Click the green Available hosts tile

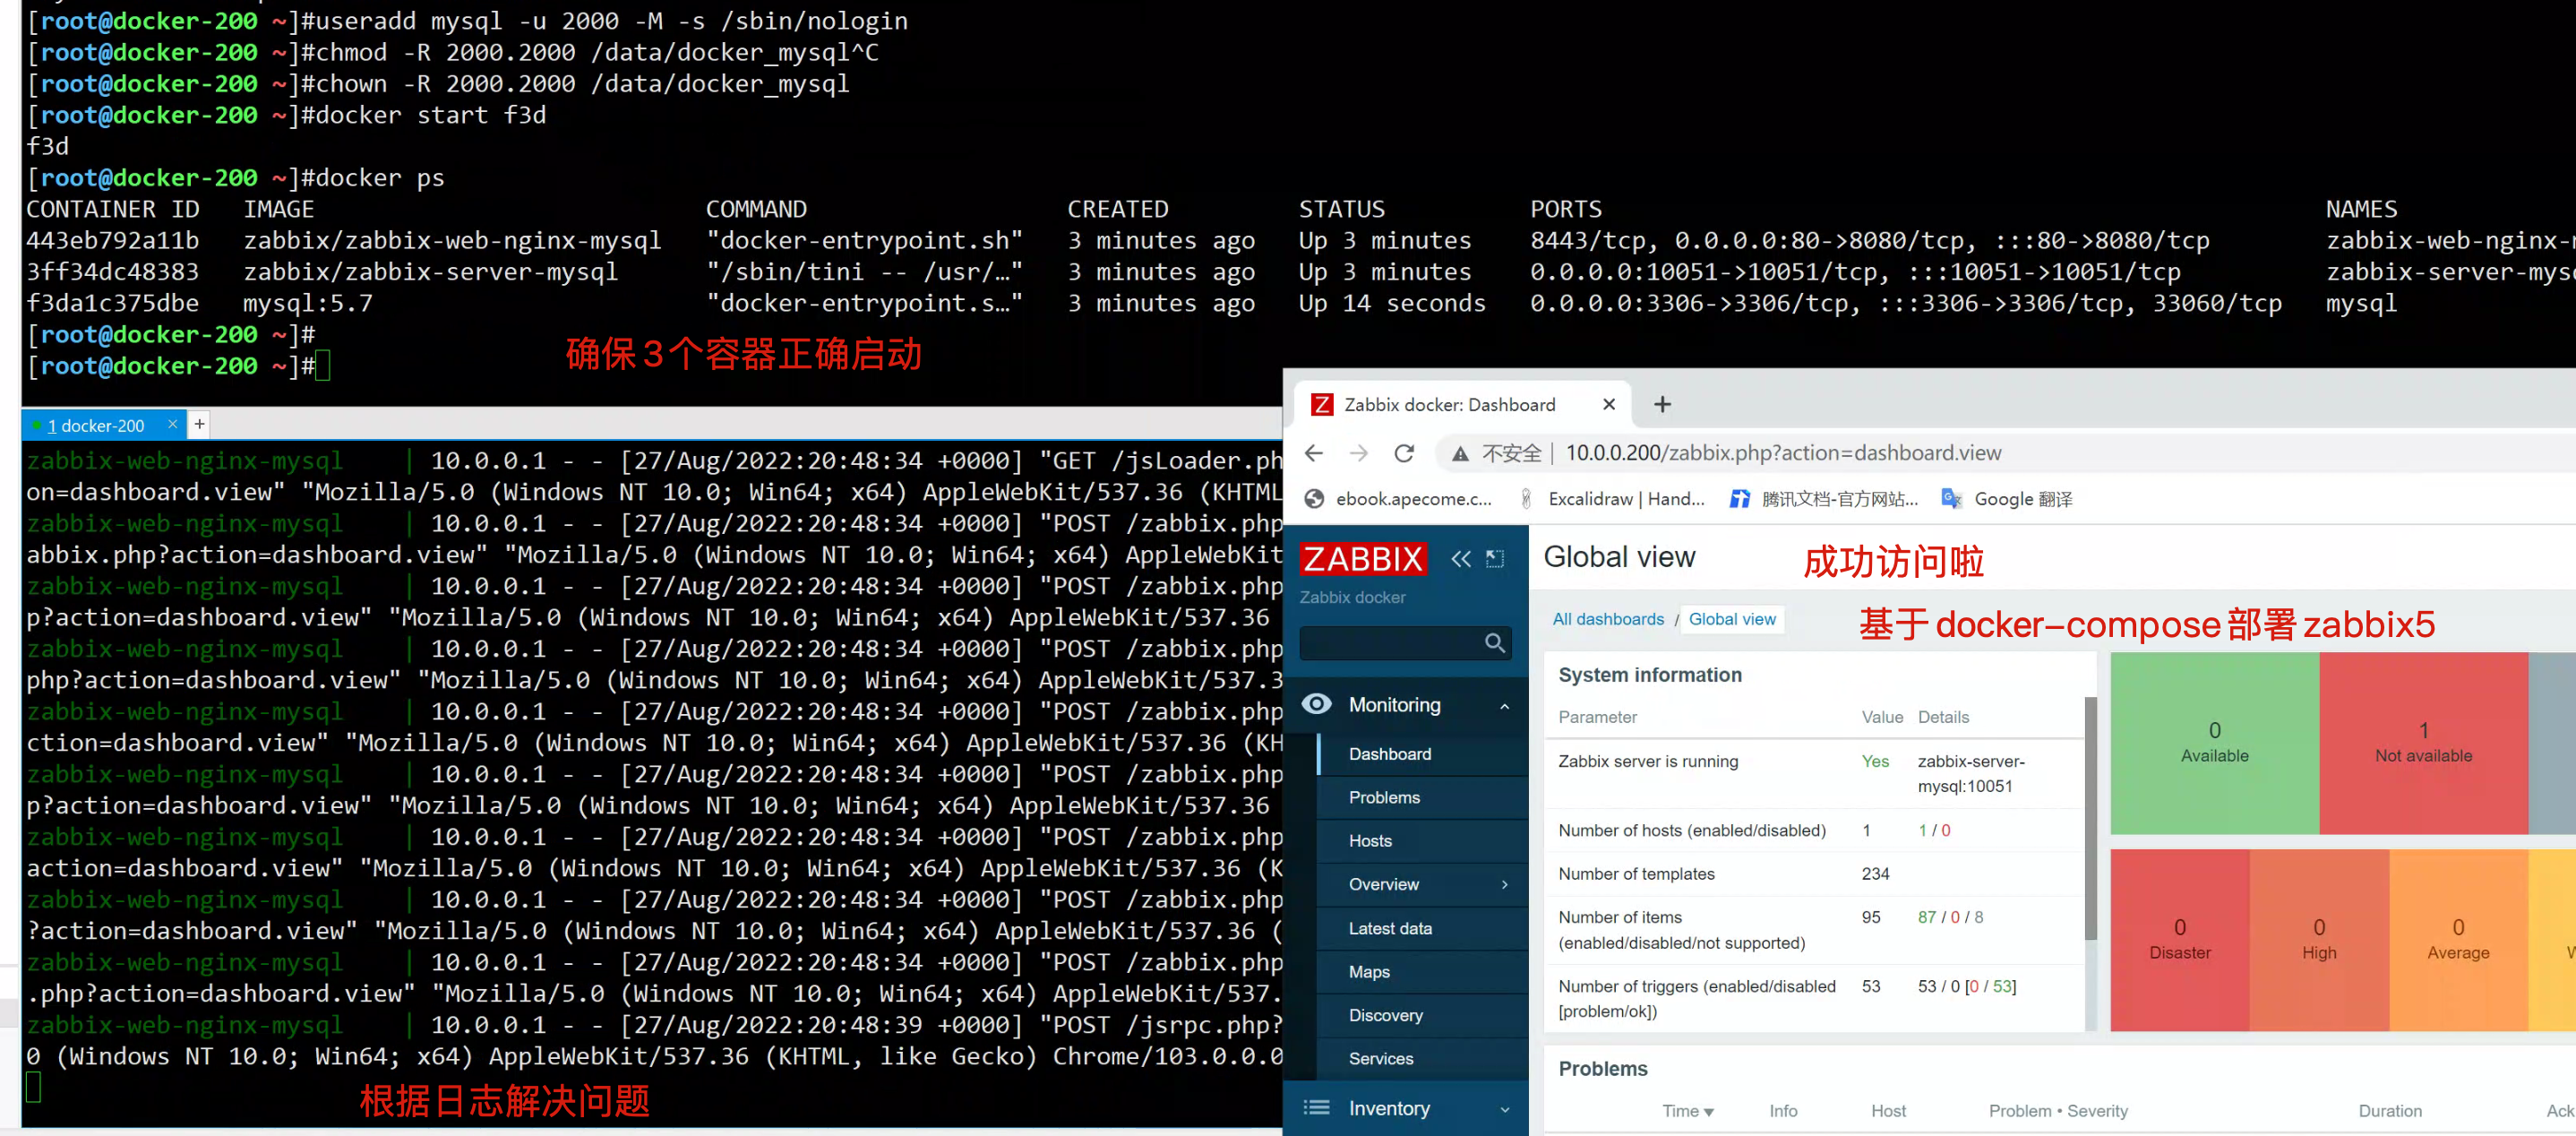click(x=2214, y=743)
